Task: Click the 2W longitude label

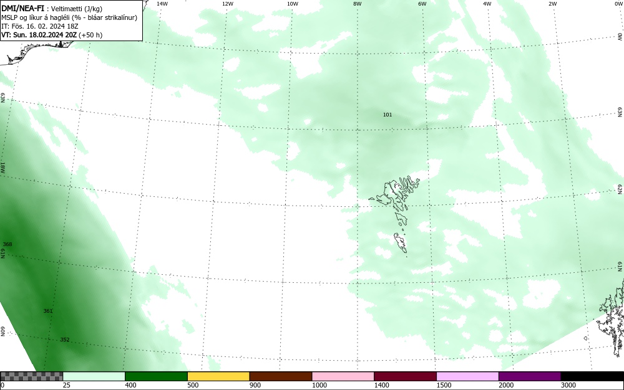Action: click(x=552, y=4)
